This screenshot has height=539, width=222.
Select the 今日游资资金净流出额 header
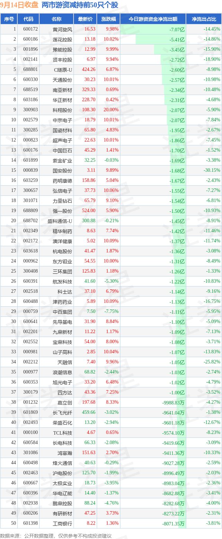(x=153, y=19)
